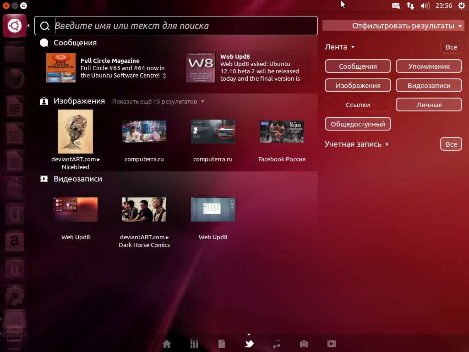Open the mail envelope indicator

click(x=396, y=5)
